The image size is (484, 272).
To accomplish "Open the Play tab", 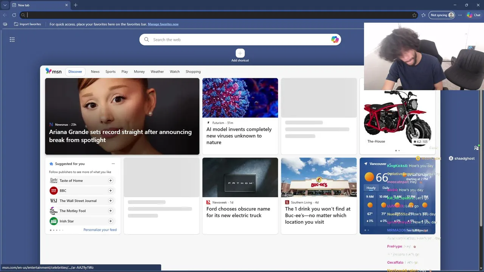I will (125, 71).
